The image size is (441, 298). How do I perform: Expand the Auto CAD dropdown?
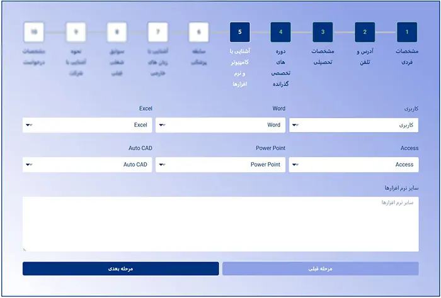[87, 165]
